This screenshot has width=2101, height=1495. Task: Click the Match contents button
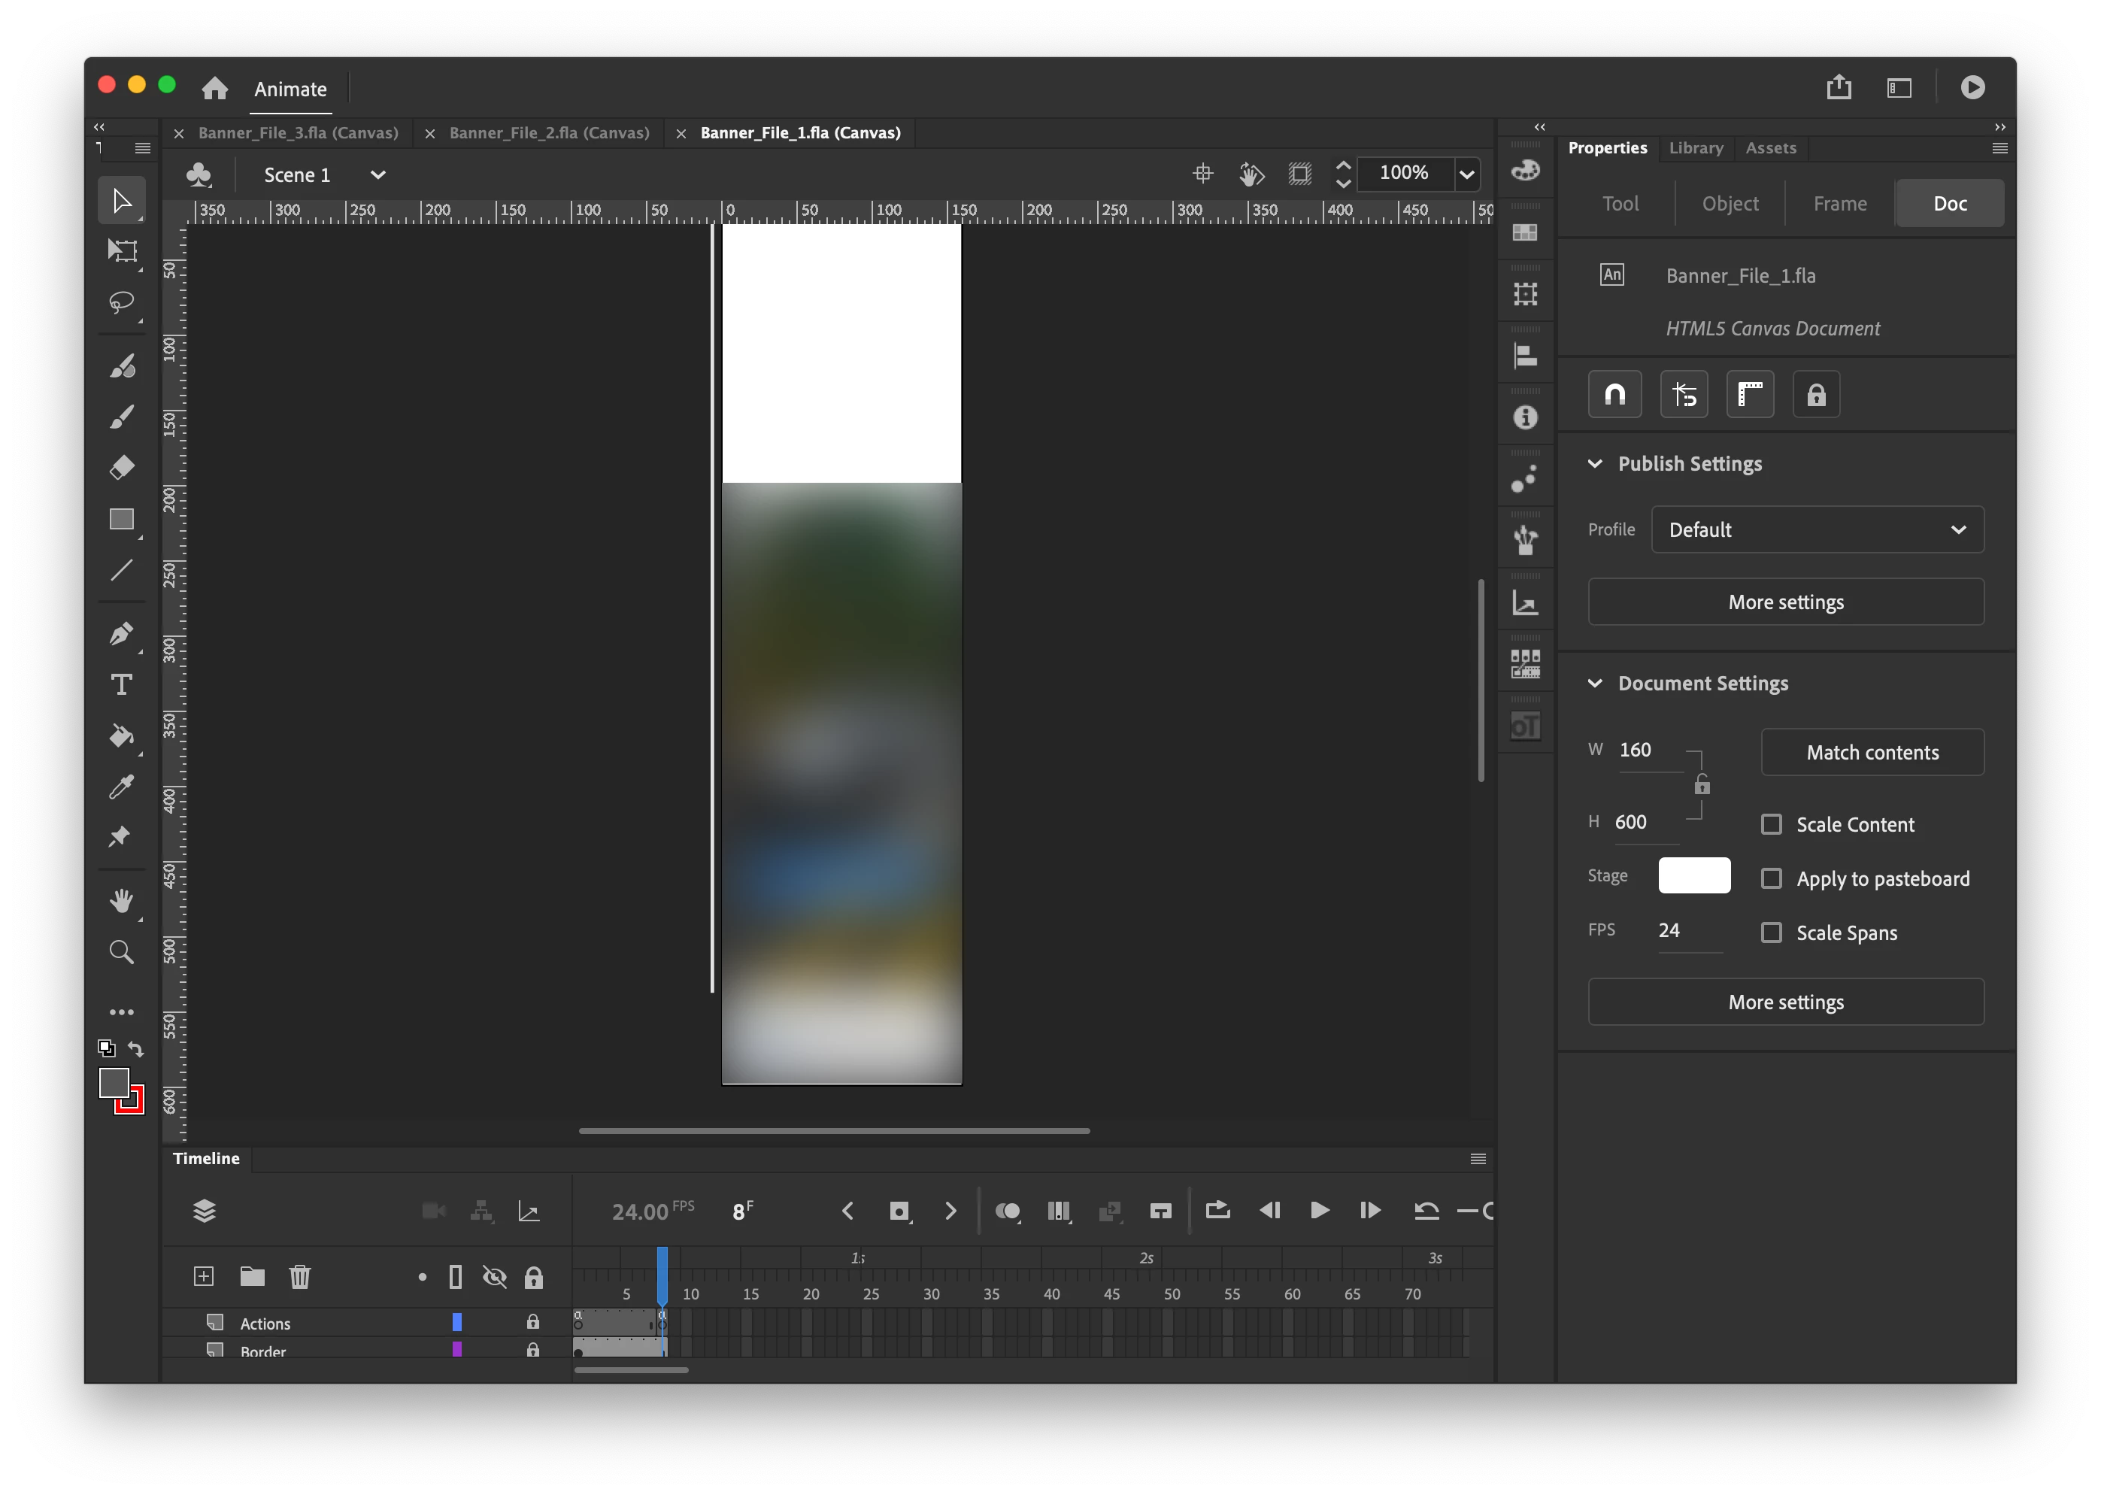[1872, 753]
